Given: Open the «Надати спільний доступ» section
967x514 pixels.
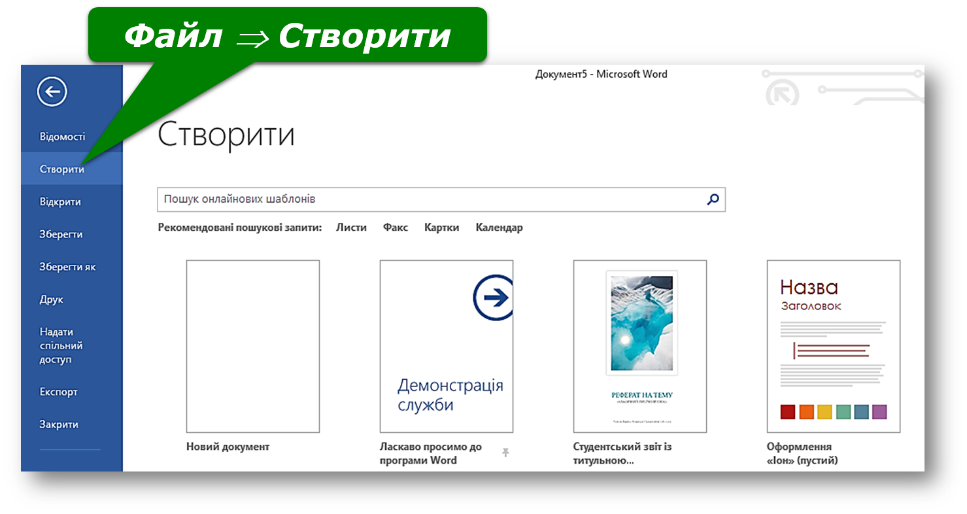Looking at the screenshot, I should point(61,345).
